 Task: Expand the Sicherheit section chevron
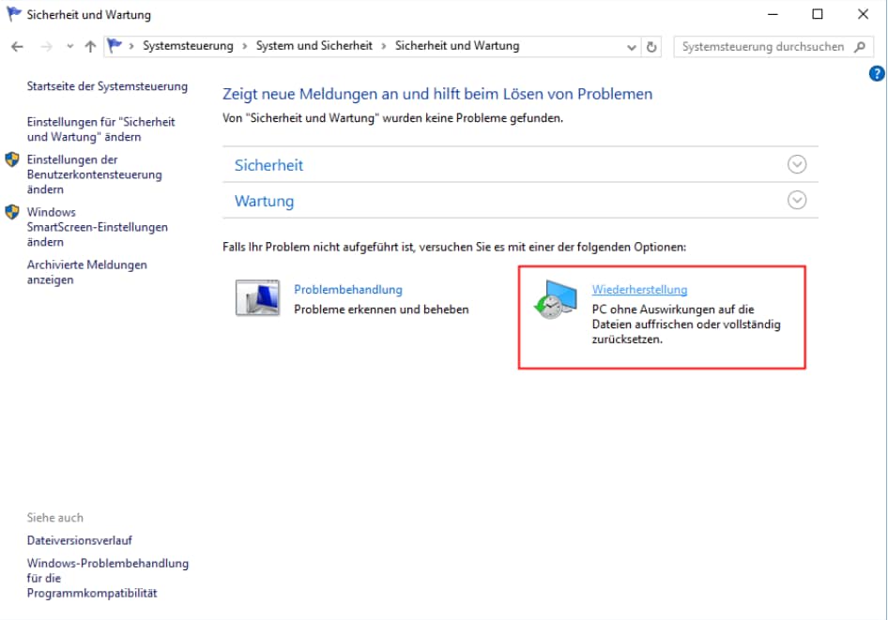click(797, 164)
